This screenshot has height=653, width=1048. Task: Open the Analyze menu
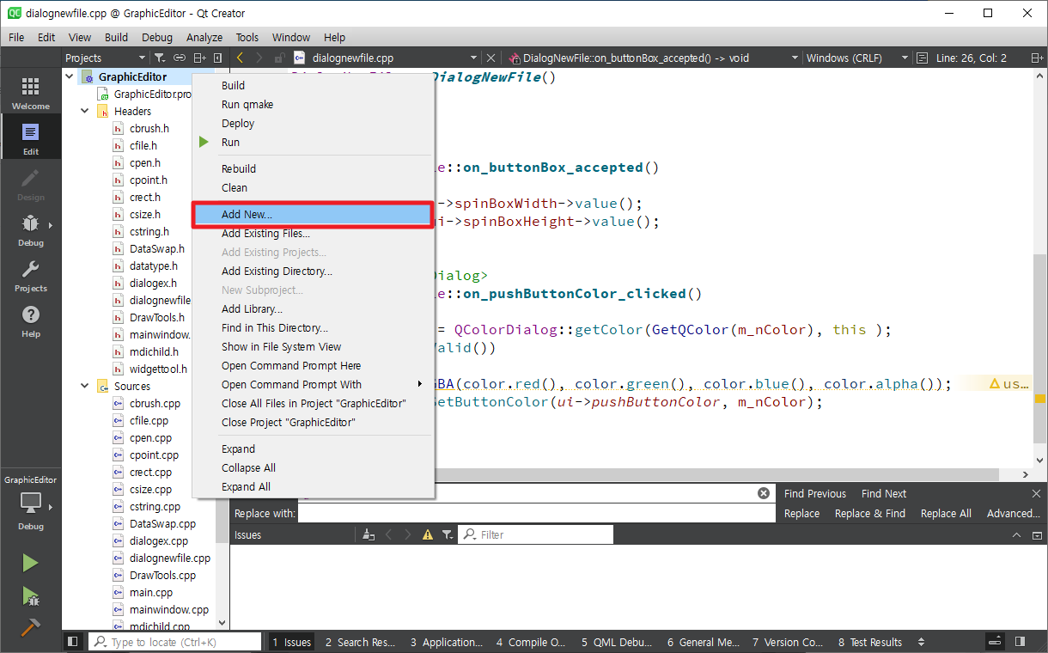204,37
